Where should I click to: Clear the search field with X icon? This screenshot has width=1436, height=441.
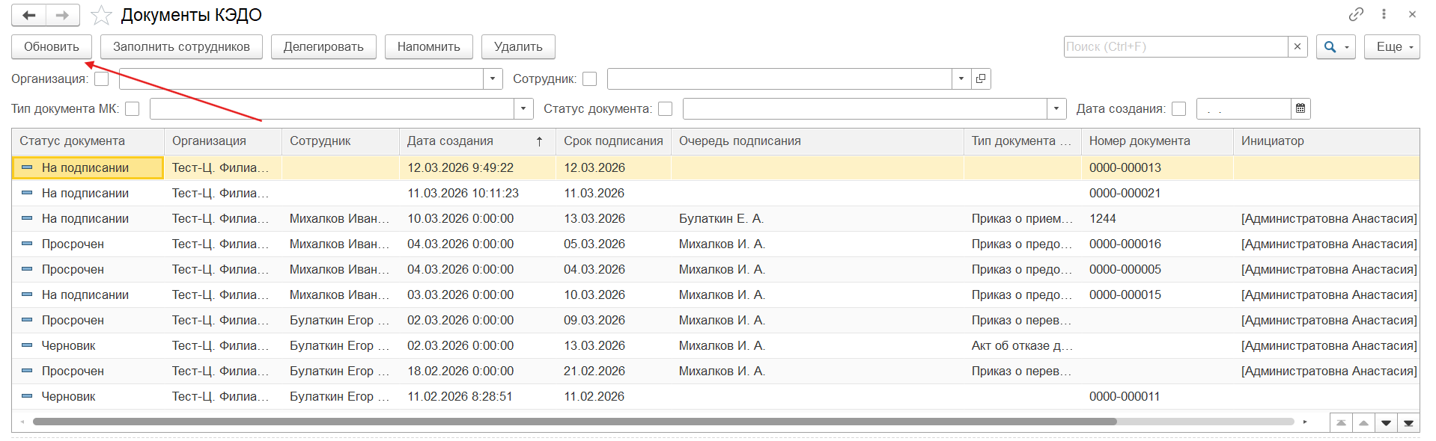(1297, 46)
